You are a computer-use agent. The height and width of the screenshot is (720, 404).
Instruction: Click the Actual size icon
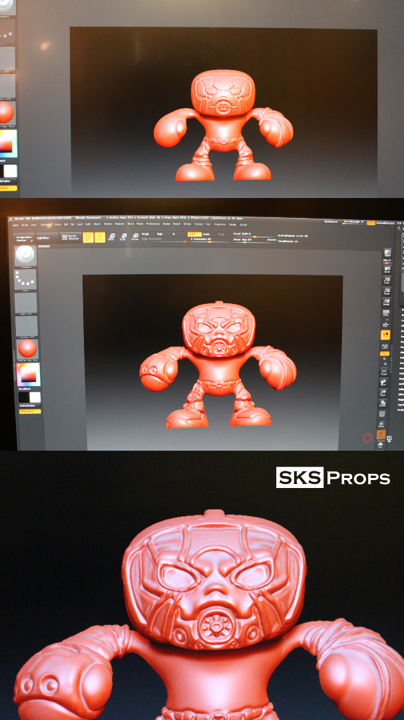(387, 291)
